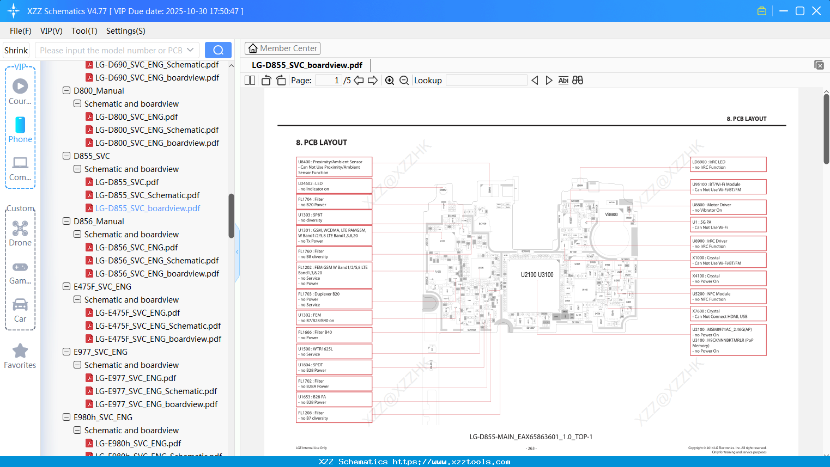Enable the two-page view mode
The width and height of the screenshot is (830, 467).
(249, 79)
